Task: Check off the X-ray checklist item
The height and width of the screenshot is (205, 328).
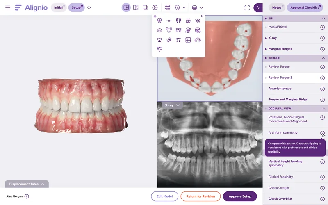Action: point(266,38)
